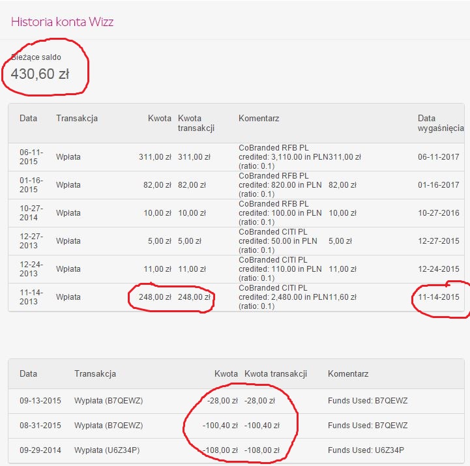Select the deposit date 11-14-2013
The height and width of the screenshot is (466, 470).
[31, 297]
